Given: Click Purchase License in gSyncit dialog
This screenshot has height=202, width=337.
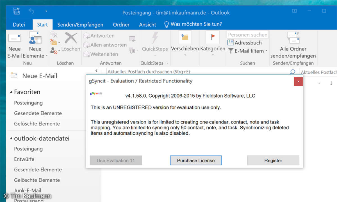Looking at the screenshot, I should pos(196,160).
